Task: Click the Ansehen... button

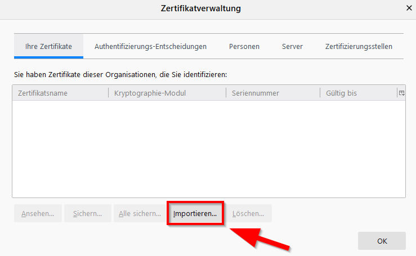Action: point(38,214)
